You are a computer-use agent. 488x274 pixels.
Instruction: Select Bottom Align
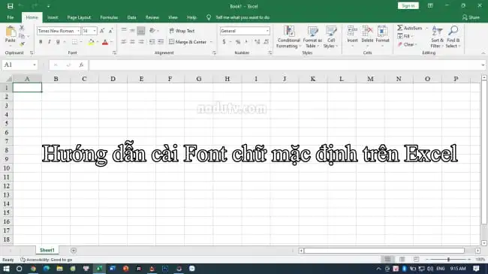[141, 30]
